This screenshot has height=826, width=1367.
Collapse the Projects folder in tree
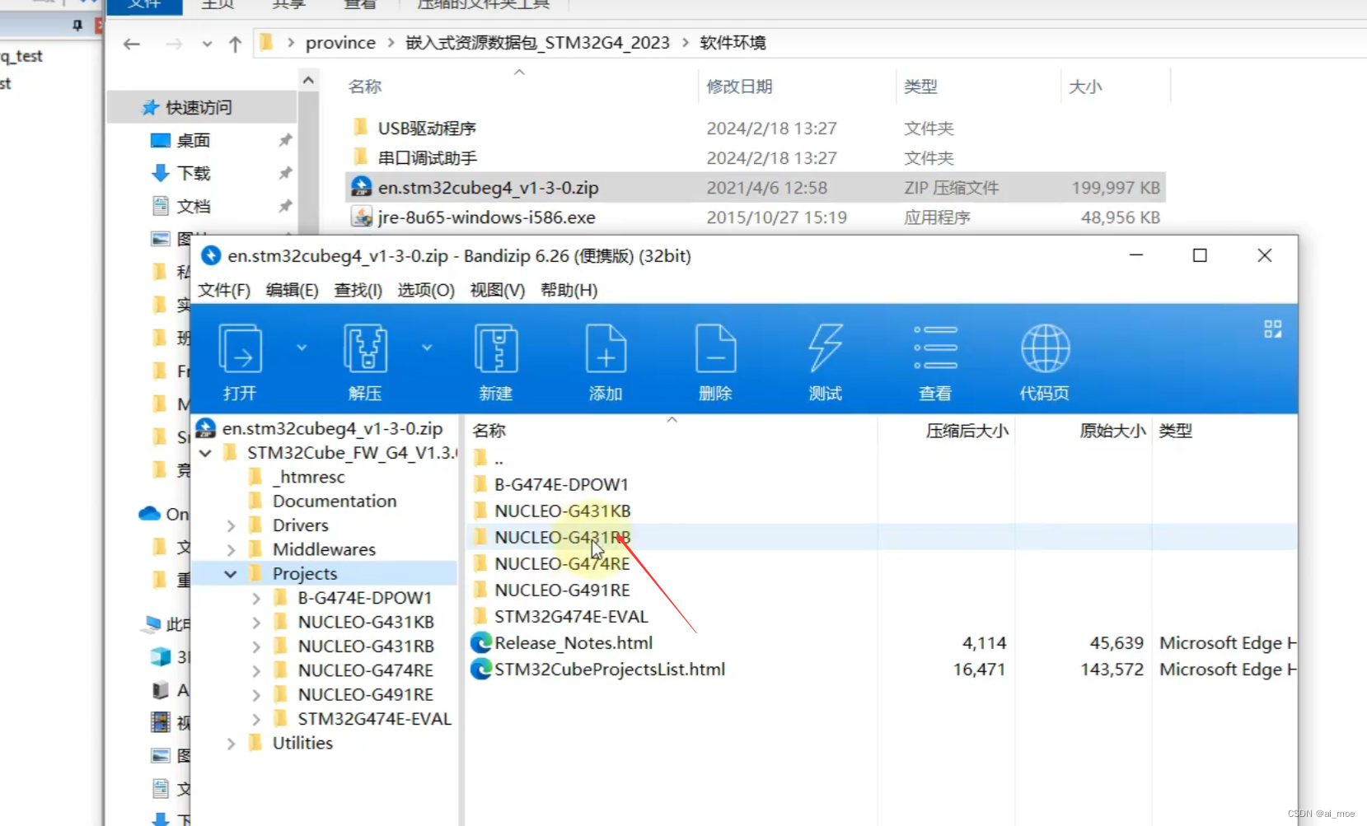coord(231,574)
